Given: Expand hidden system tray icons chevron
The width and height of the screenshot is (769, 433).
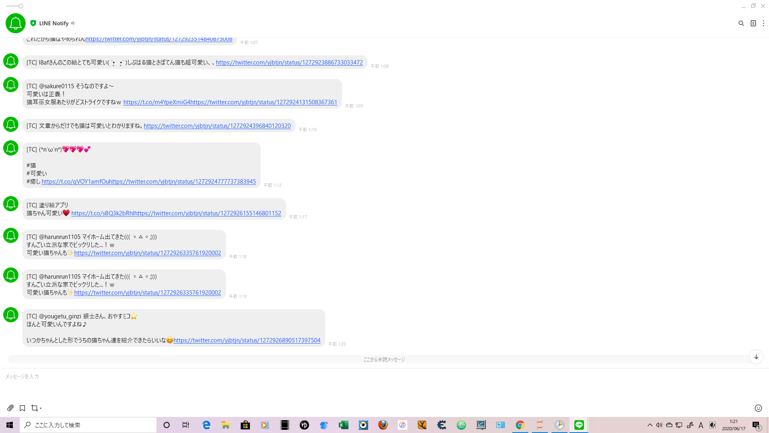Looking at the screenshot, I should point(650,425).
